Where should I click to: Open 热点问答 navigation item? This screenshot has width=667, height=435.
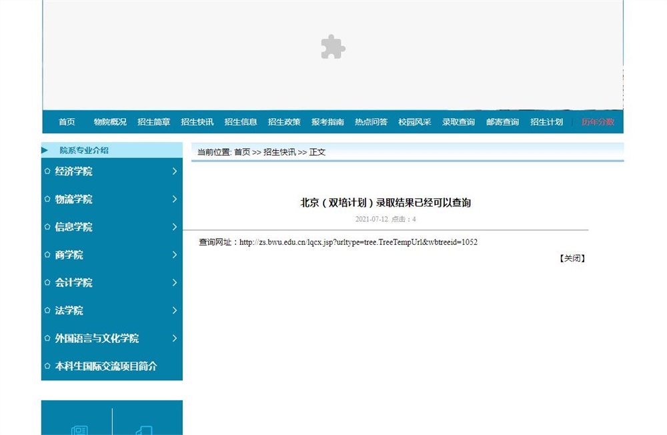(371, 122)
